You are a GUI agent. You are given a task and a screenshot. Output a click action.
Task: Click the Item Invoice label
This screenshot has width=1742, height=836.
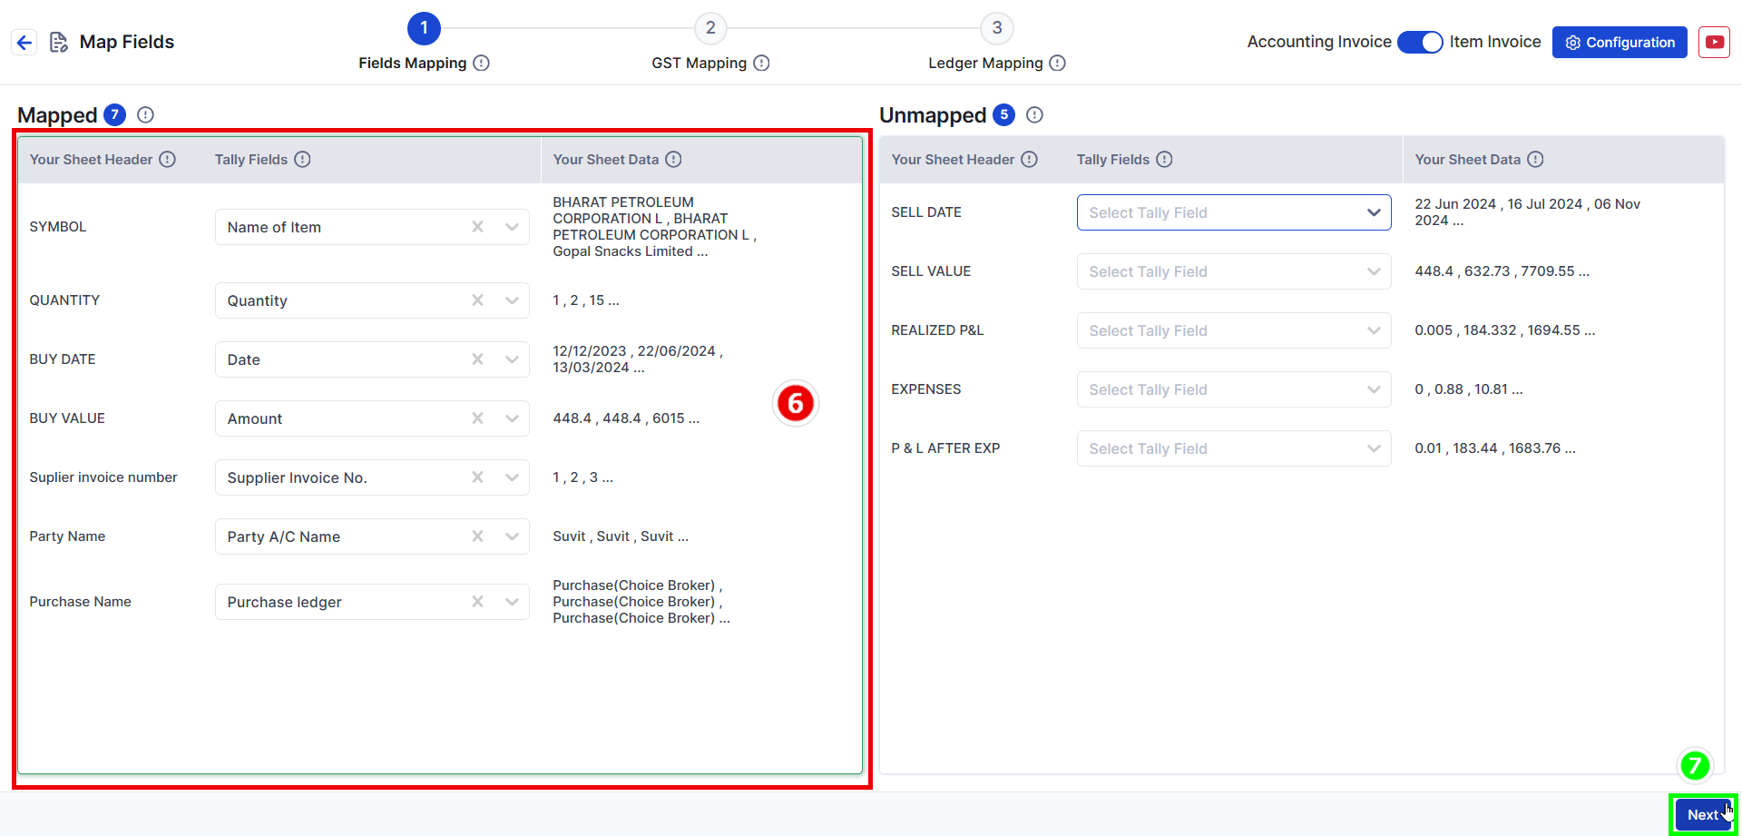click(x=1495, y=42)
